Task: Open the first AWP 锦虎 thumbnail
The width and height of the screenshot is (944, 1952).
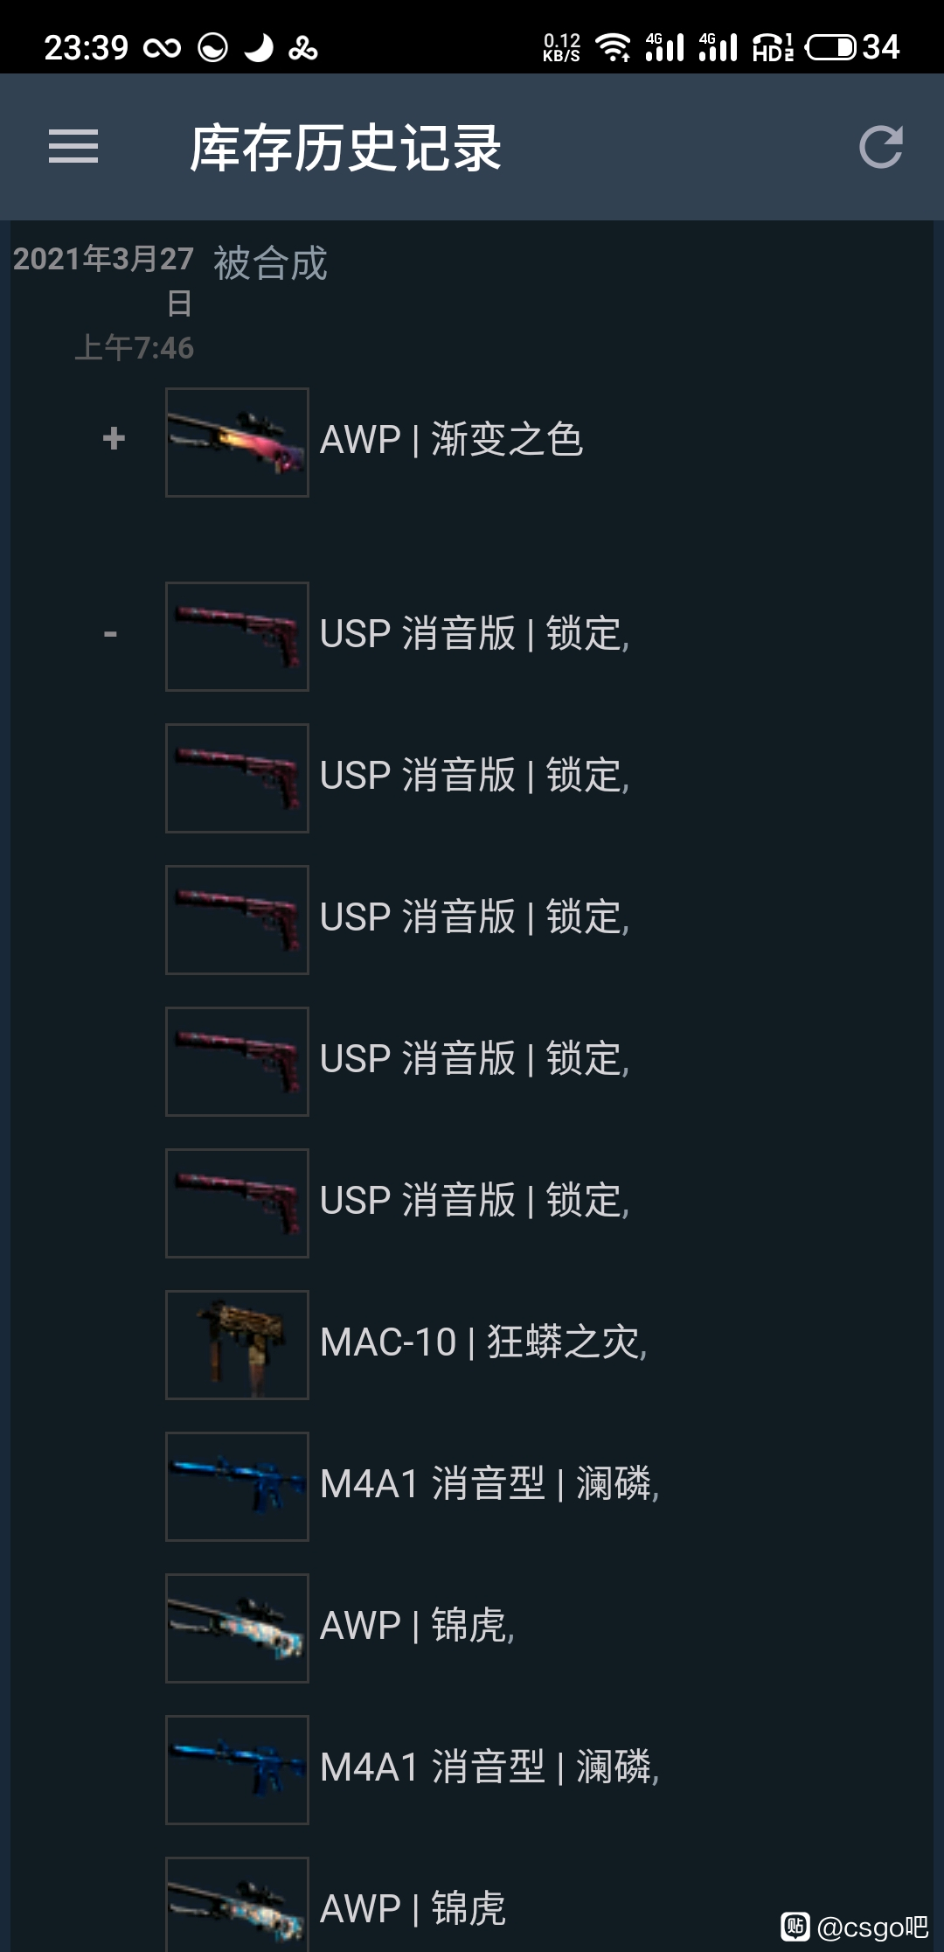Action: coord(237,1628)
